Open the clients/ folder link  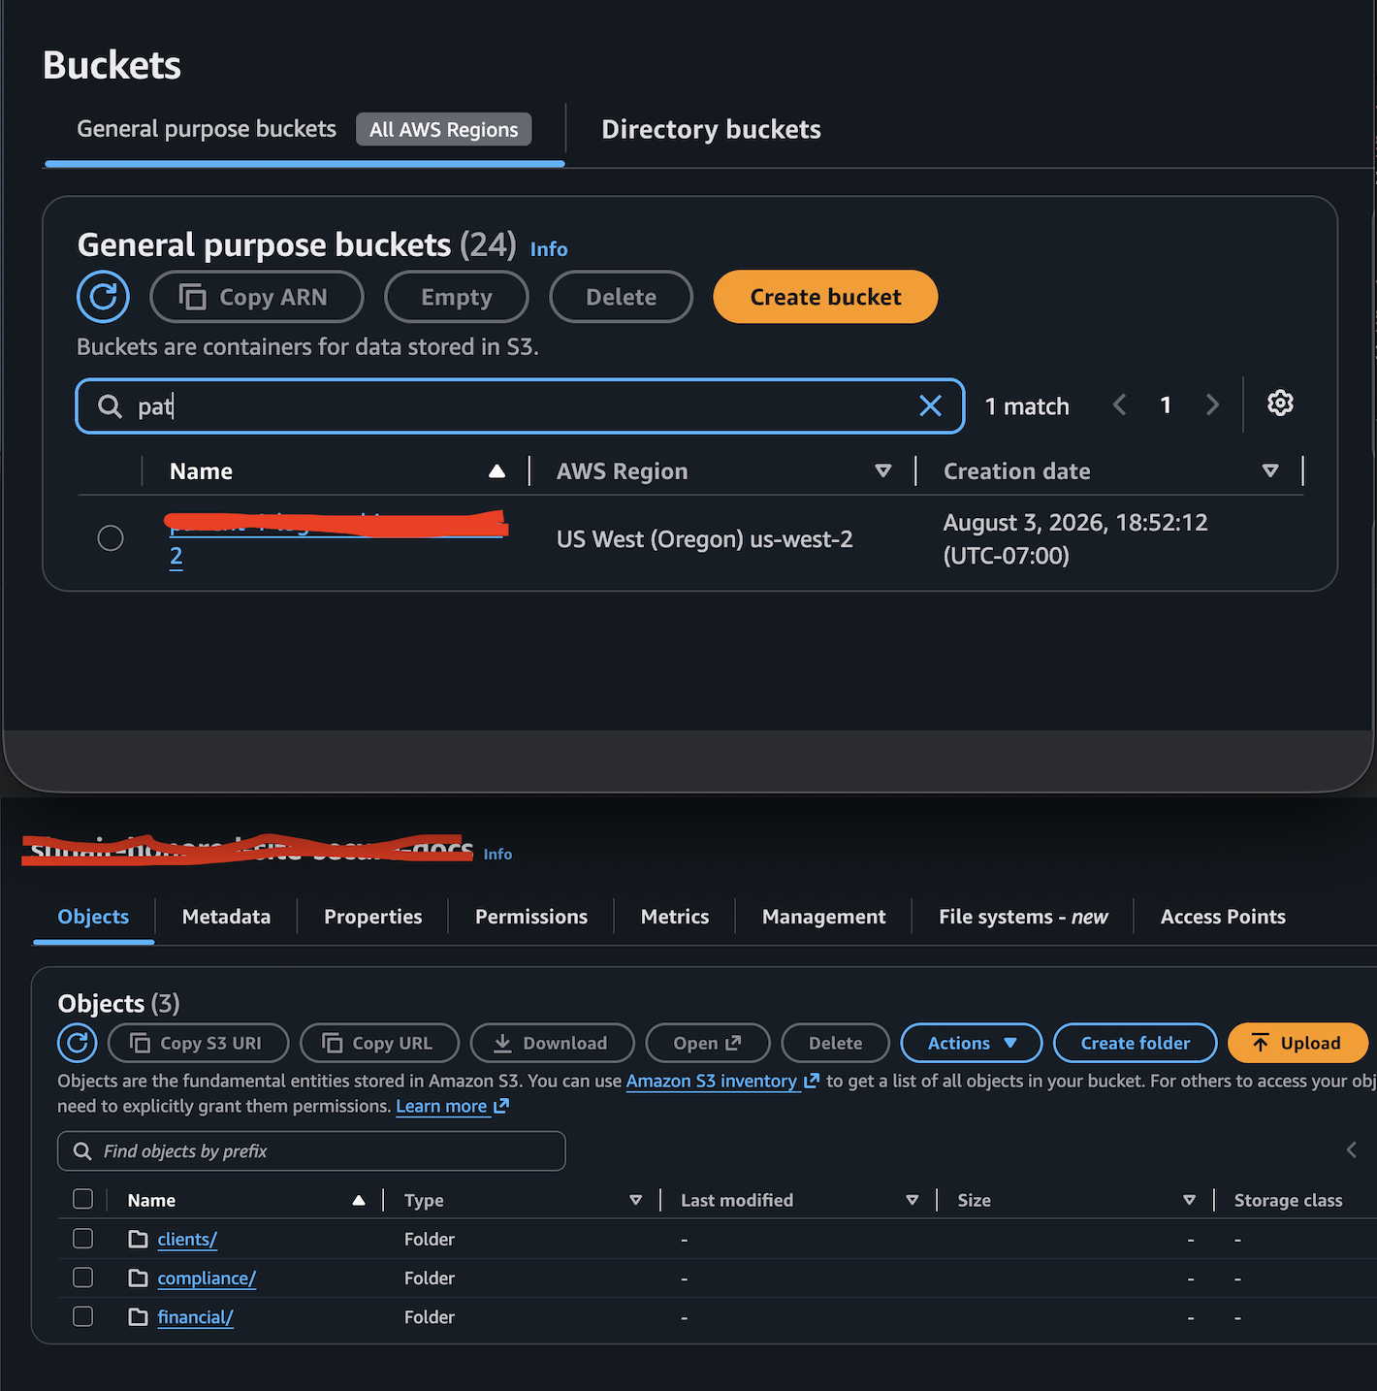pos(187,1239)
